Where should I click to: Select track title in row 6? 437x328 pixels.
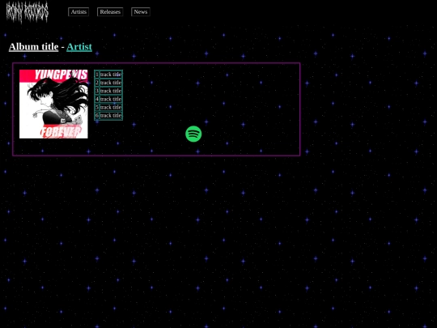click(x=111, y=116)
